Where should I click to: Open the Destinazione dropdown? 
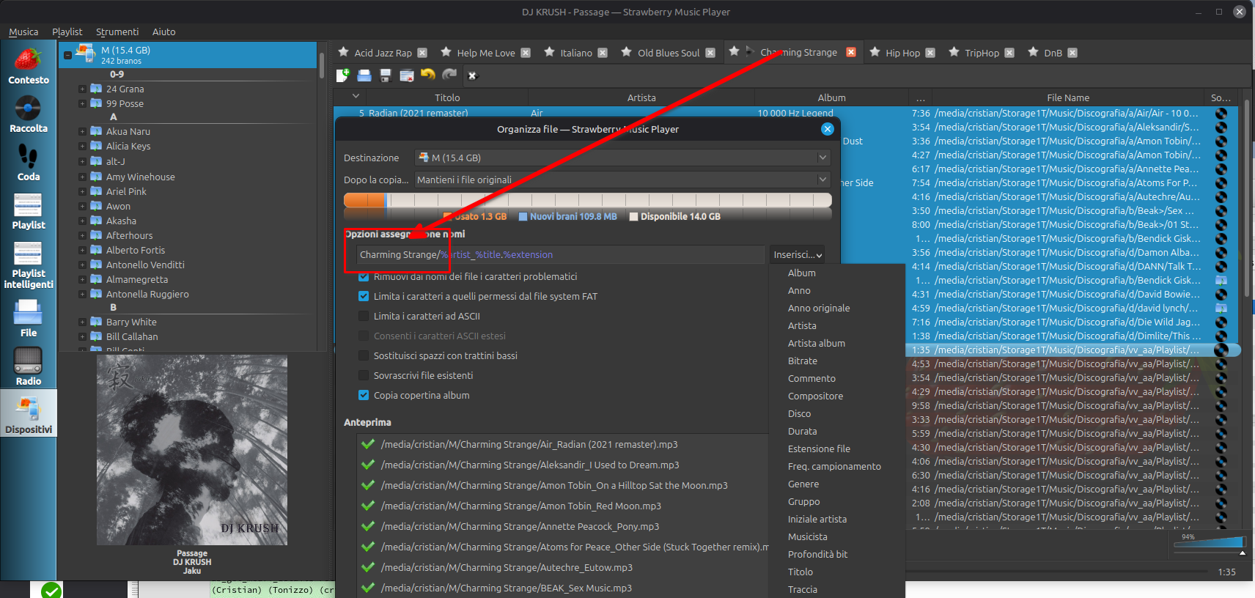[x=622, y=158]
